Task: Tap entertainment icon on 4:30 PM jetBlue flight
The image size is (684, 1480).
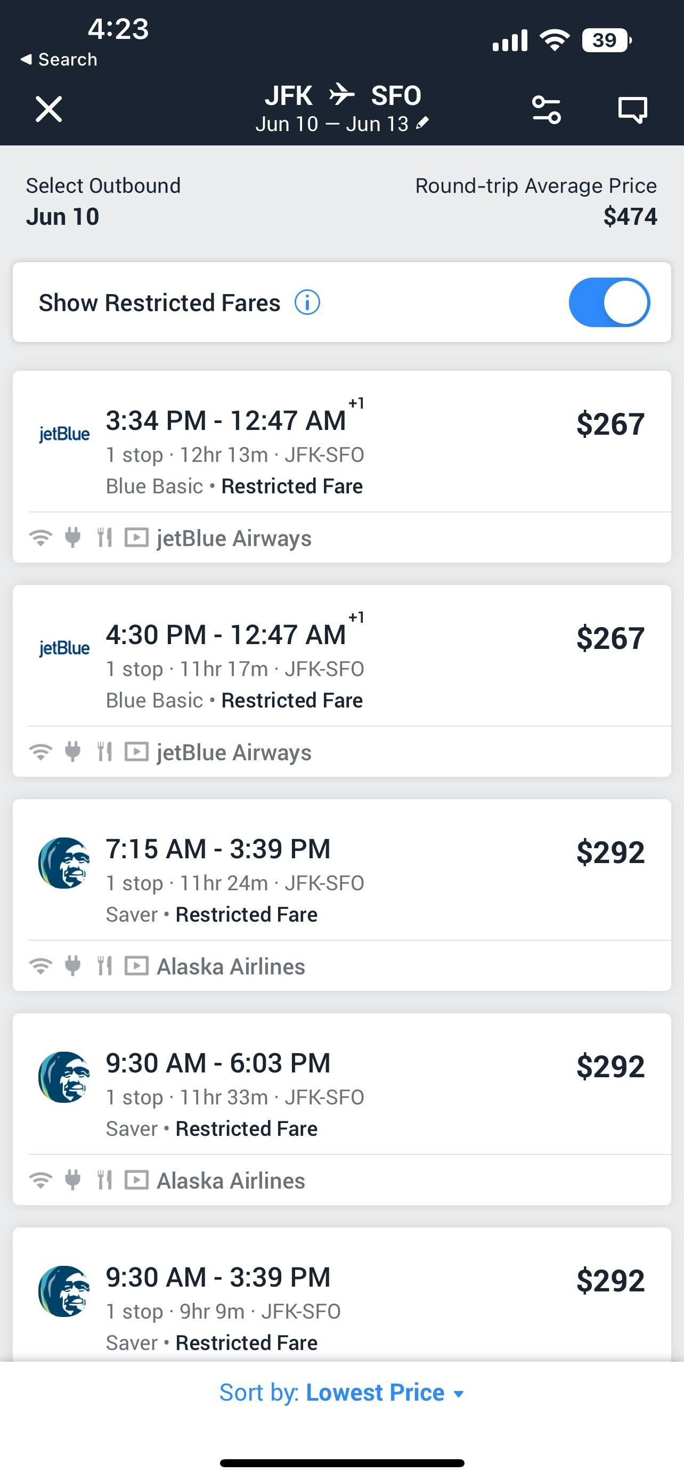Action: (137, 752)
